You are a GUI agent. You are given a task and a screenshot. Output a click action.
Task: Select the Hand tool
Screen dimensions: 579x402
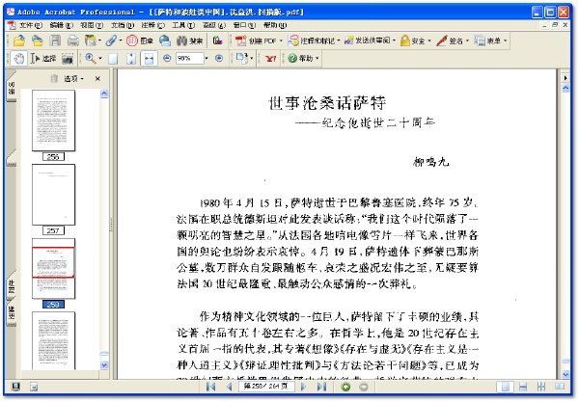click(19, 58)
